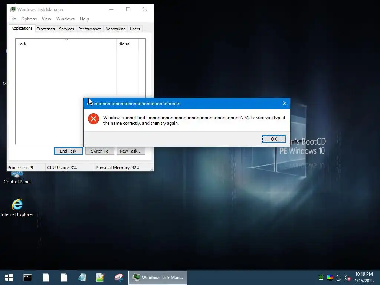This screenshot has height=285, width=380.
Task: Click the Windows Task Man... taskbar button
Action: [x=157, y=278]
